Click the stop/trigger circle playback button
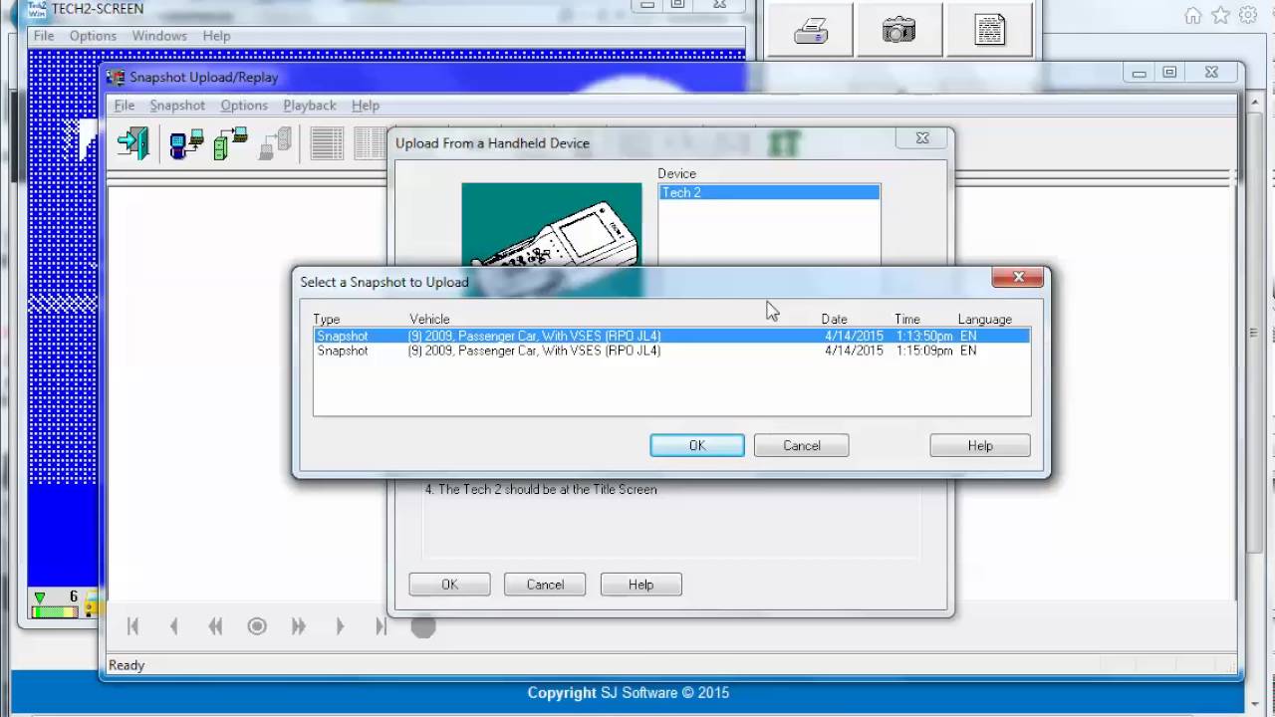The height and width of the screenshot is (717, 1275). (x=257, y=626)
